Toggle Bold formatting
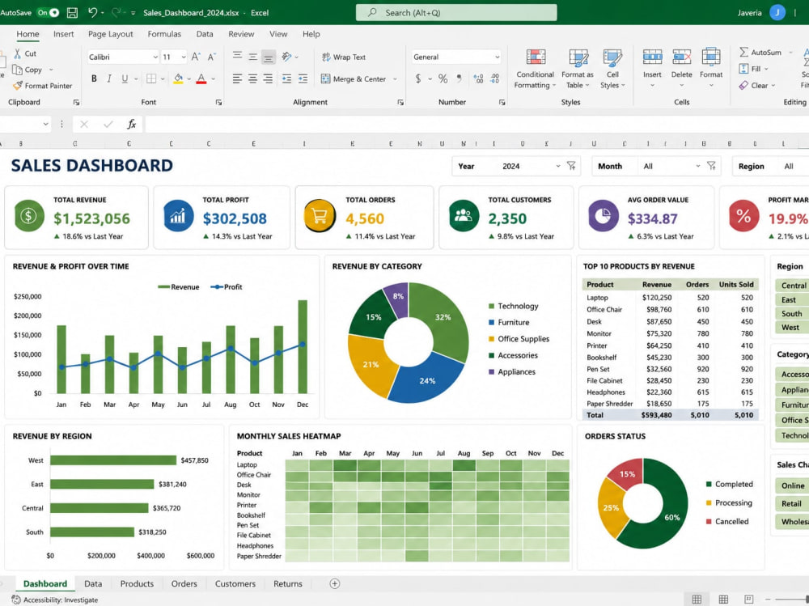Image resolution: width=809 pixels, height=606 pixels. (94, 78)
